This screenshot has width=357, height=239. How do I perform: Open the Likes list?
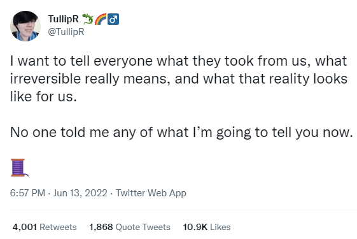pos(207,227)
